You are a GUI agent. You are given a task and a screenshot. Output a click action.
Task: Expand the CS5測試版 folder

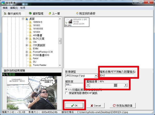pos(27,45)
